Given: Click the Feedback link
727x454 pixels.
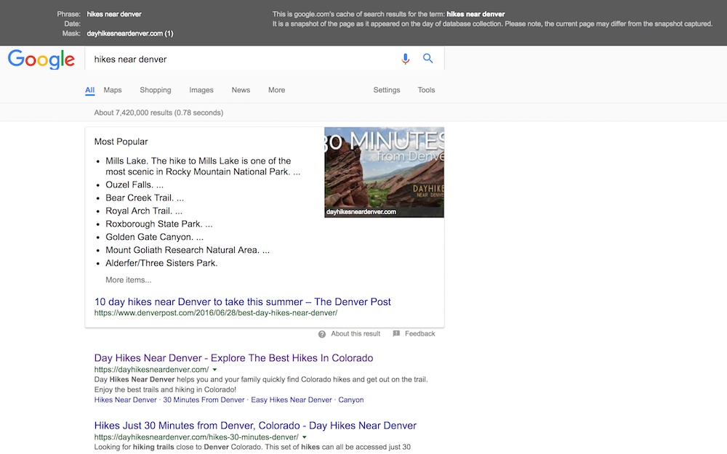Looking at the screenshot, I should click(x=420, y=333).
